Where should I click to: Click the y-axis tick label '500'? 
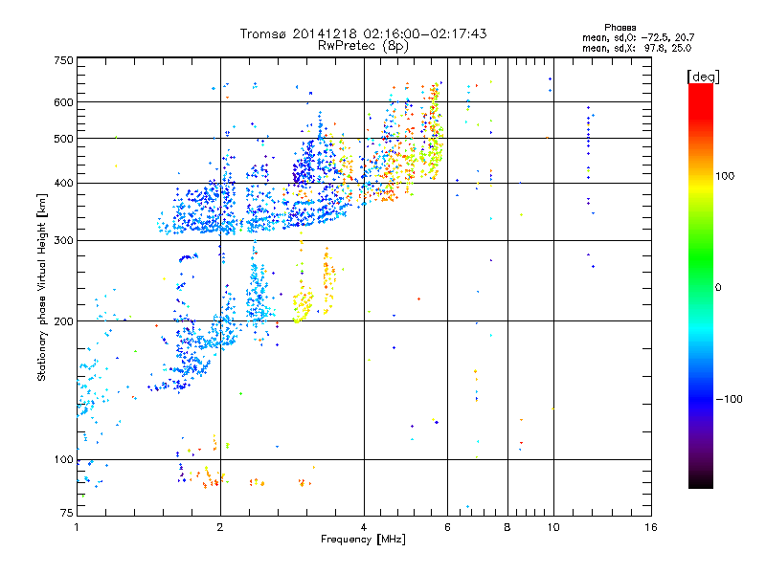63,139
